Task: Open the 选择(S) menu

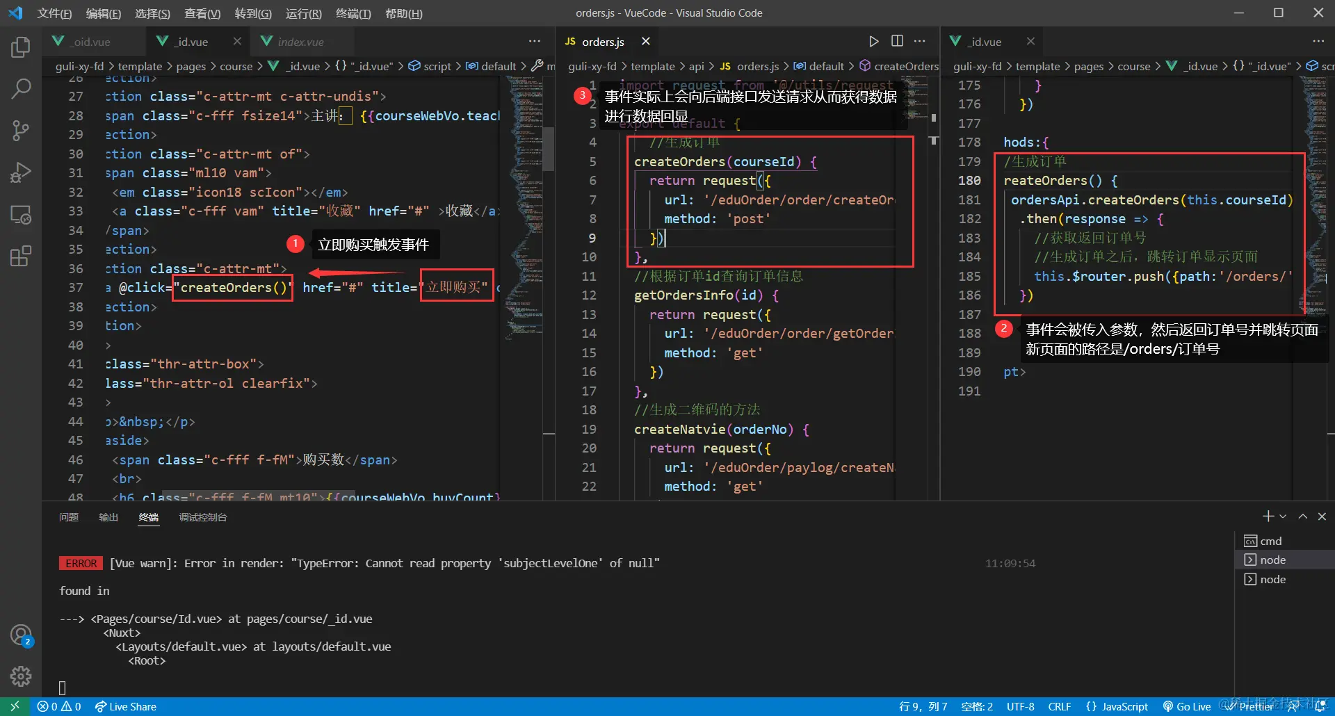Action: (x=152, y=13)
